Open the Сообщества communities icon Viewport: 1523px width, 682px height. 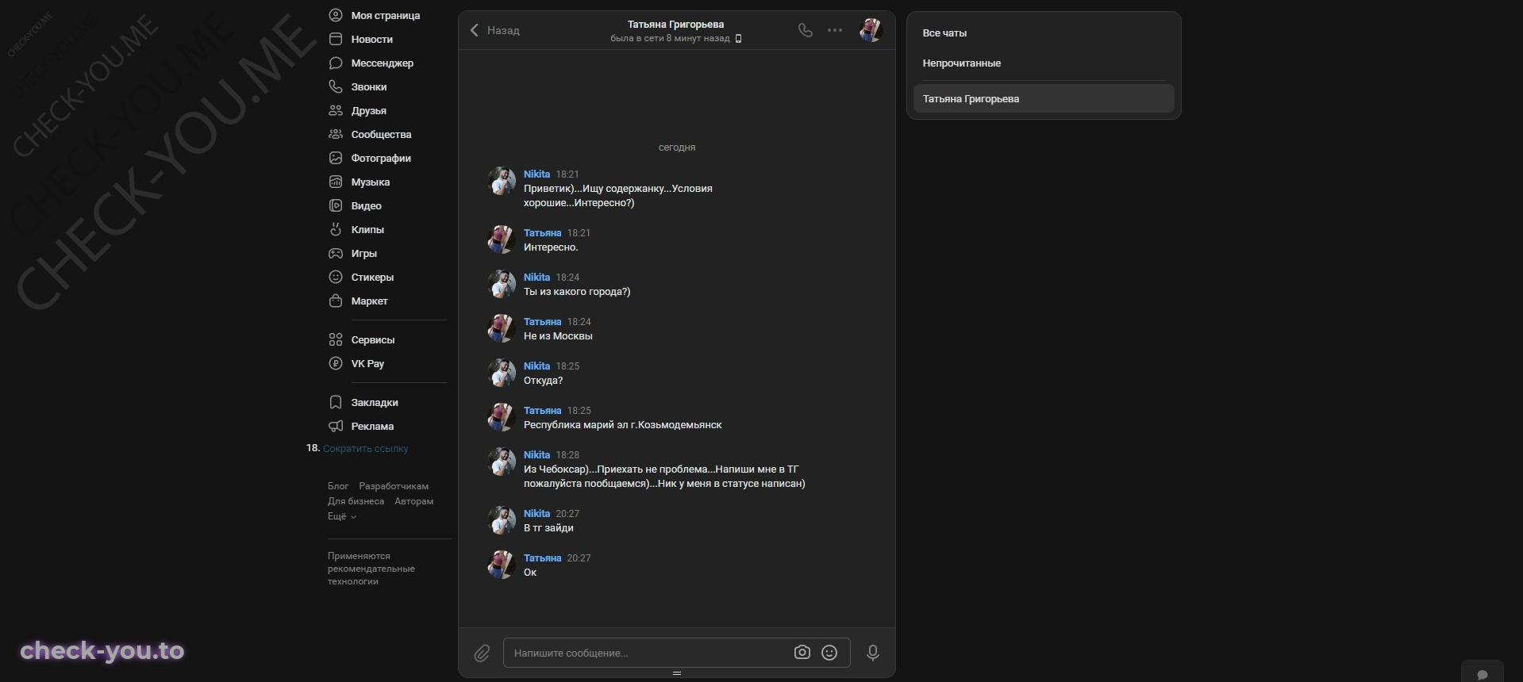point(336,134)
